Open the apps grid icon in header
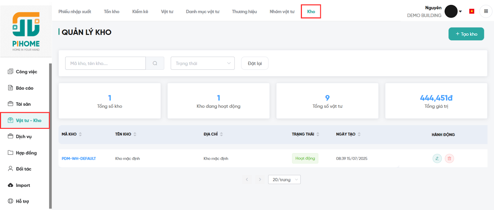The width and height of the screenshot is (494, 210). [486, 11]
